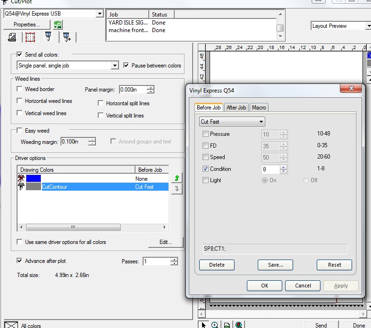Open the Layout Preview dropdown
The height and width of the screenshot is (328, 371).
pos(368,26)
